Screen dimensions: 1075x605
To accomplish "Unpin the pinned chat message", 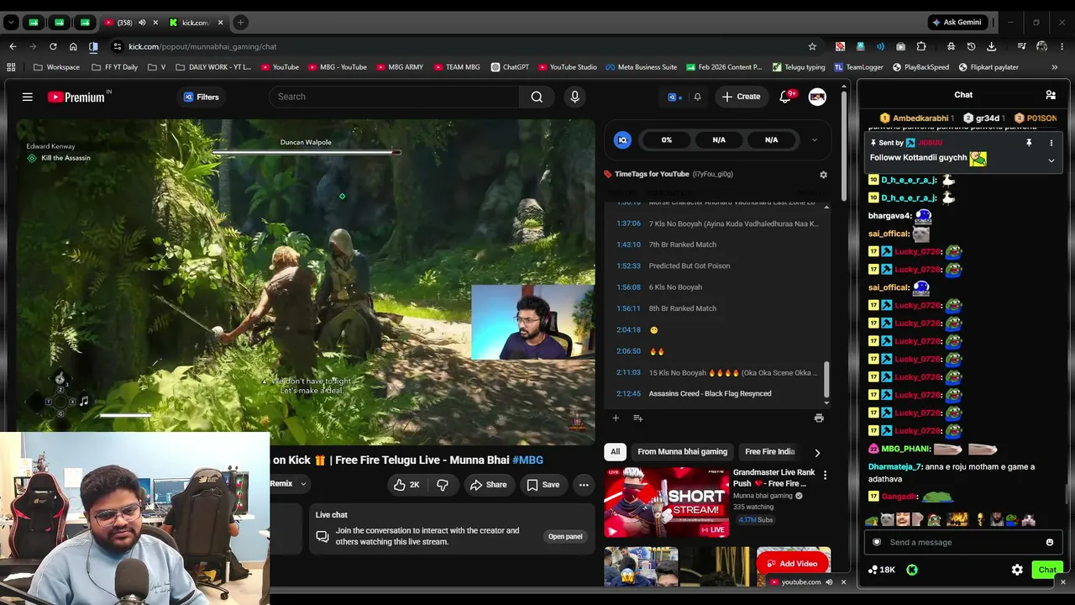I will tap(1029, 143).
